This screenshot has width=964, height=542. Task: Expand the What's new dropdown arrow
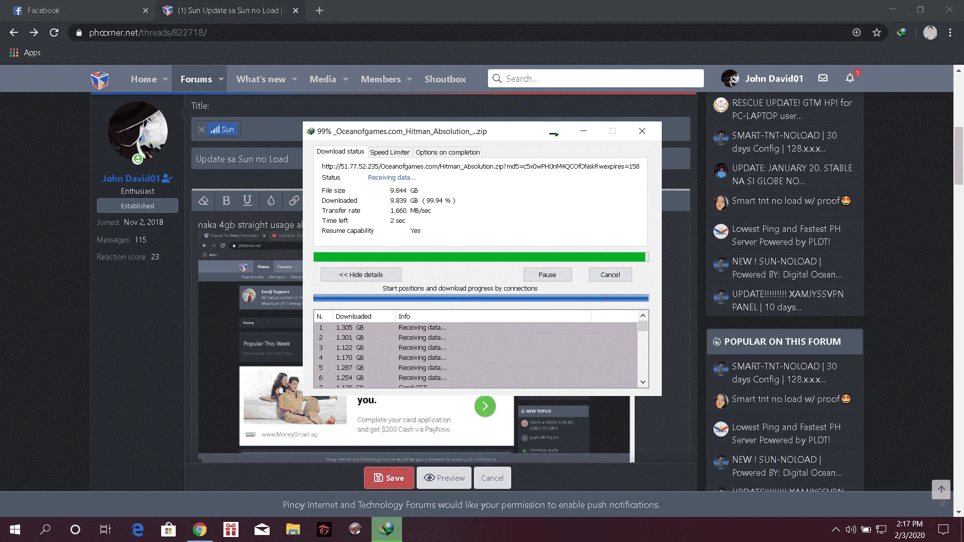coord(295,79)
